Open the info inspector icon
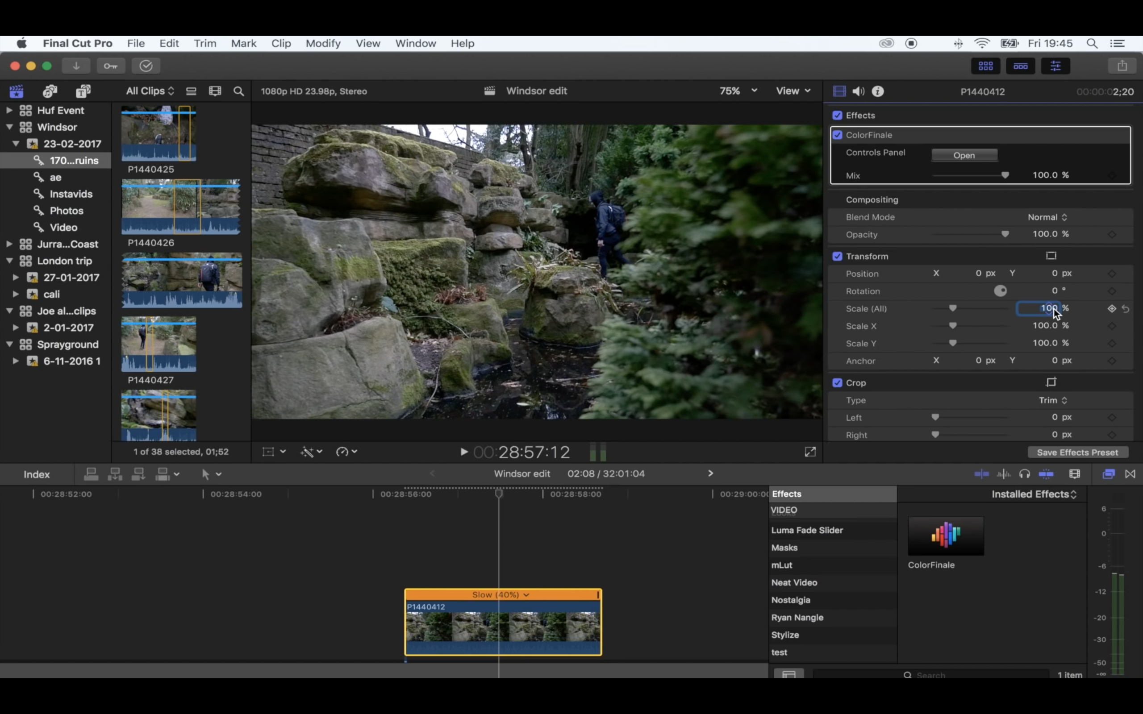 coord(877,91)
